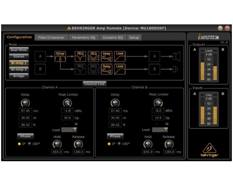
Task: Open the Setup tab
Action: click(134, 38)
